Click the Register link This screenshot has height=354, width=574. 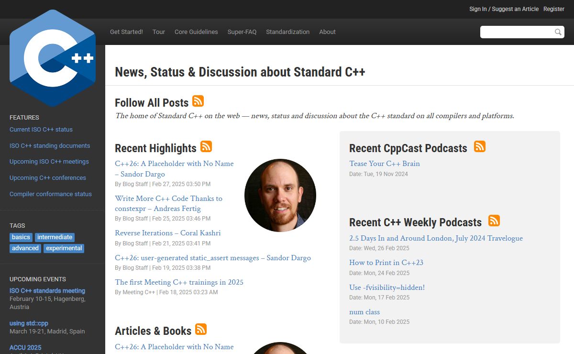click(554, 9)
